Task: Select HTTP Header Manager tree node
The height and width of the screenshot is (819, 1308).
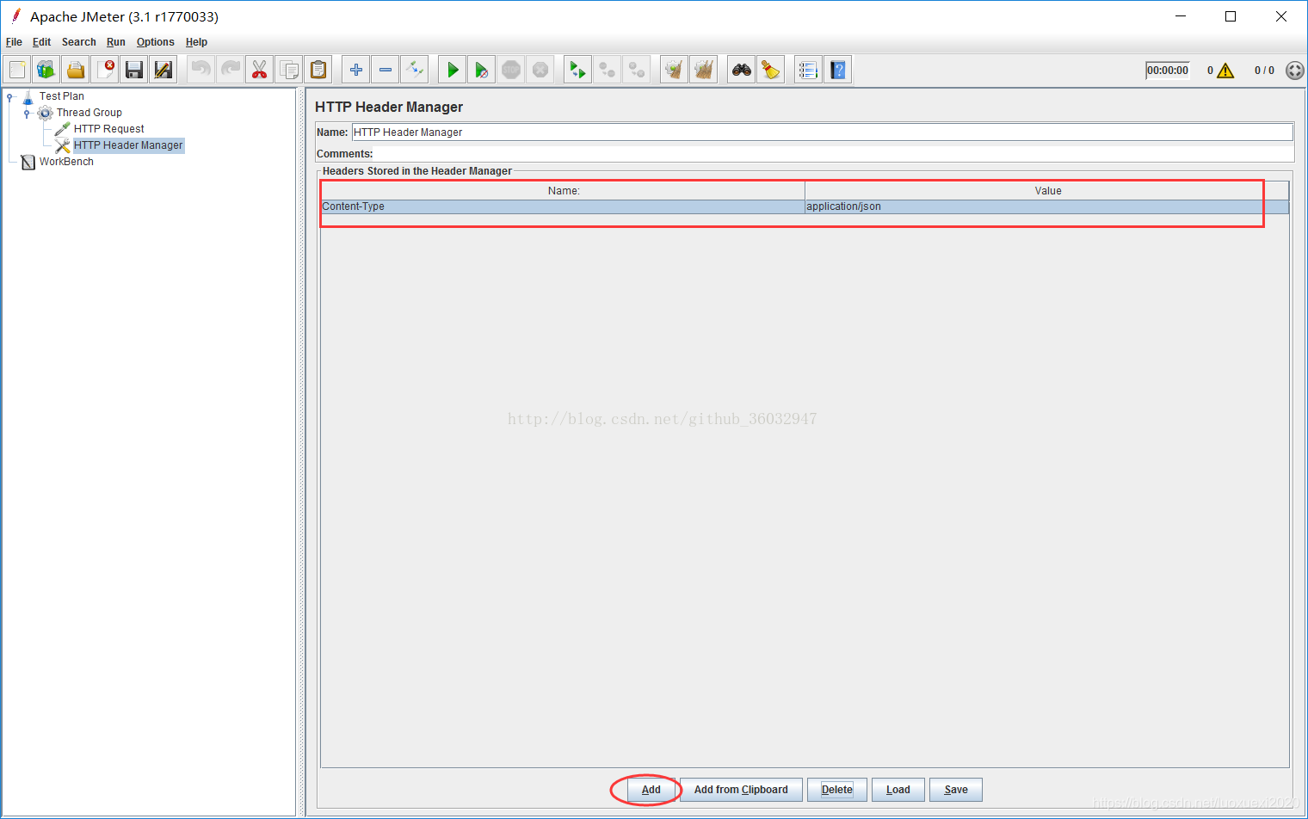Action: (128, 145)
